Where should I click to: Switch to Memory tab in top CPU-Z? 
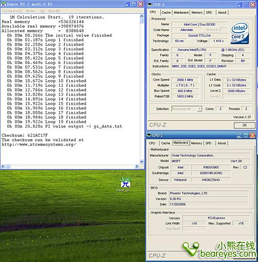tap(197, 13)
